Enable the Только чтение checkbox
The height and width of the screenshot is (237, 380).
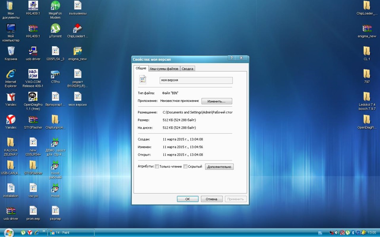(157, 167)
